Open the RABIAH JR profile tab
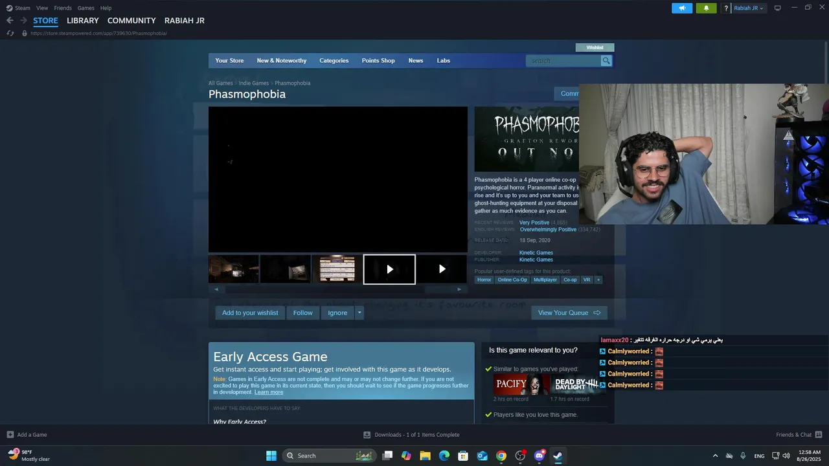 [x=185, y=21]
